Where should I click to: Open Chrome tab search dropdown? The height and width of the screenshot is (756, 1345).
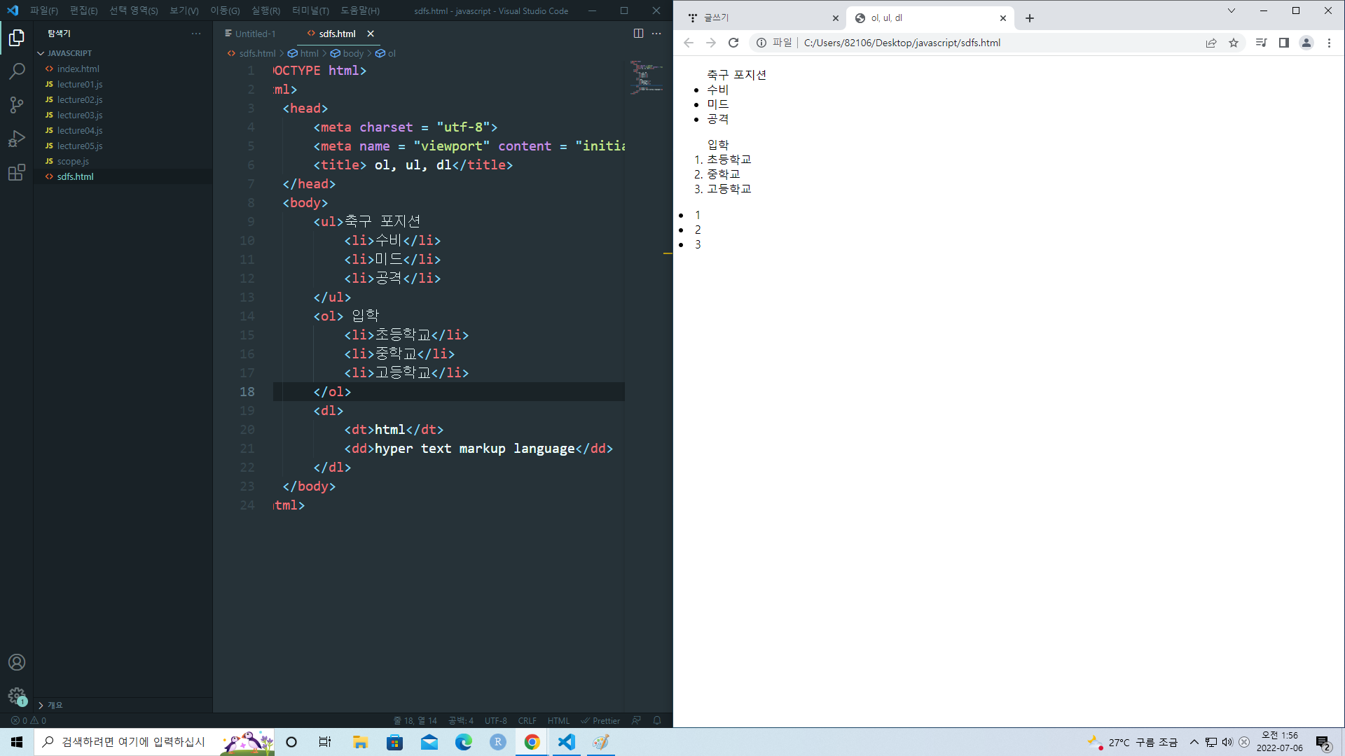[1232, 10]
